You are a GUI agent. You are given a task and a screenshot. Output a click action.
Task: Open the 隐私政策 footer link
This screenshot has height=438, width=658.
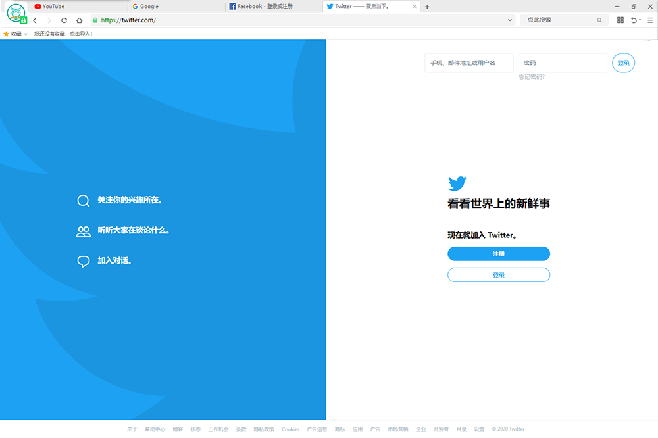click(264, 429)
